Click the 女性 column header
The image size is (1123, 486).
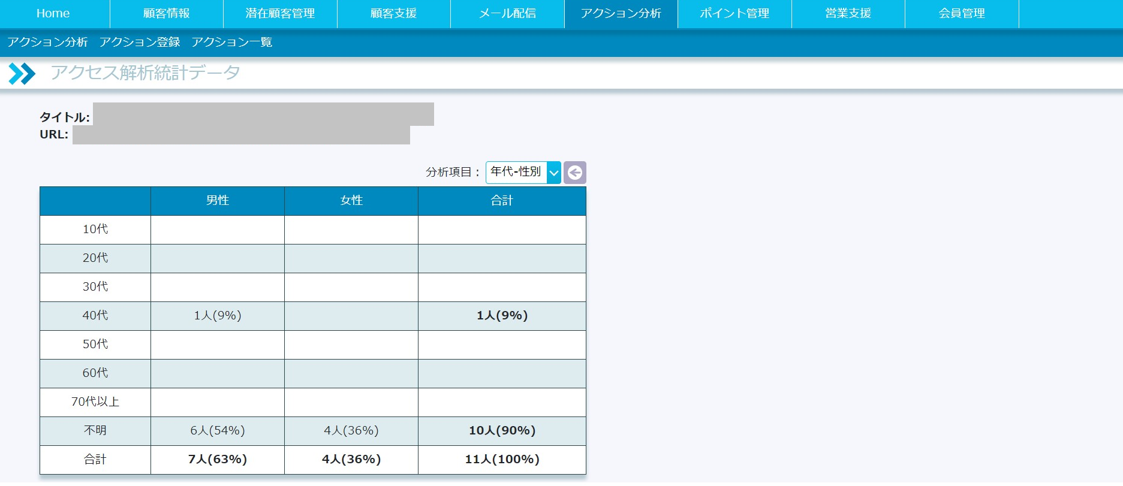[x=351, y=201]
